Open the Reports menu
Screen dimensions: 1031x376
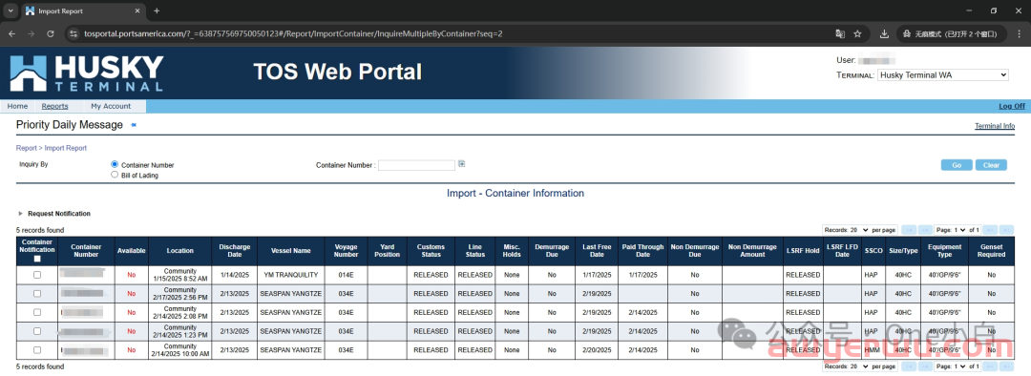(x=54, y=107)
